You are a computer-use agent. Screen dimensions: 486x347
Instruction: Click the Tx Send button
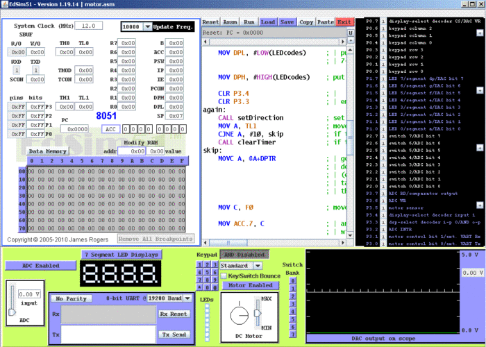coord(174,335)
